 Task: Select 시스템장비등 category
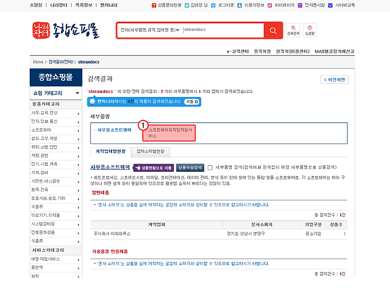43,224
